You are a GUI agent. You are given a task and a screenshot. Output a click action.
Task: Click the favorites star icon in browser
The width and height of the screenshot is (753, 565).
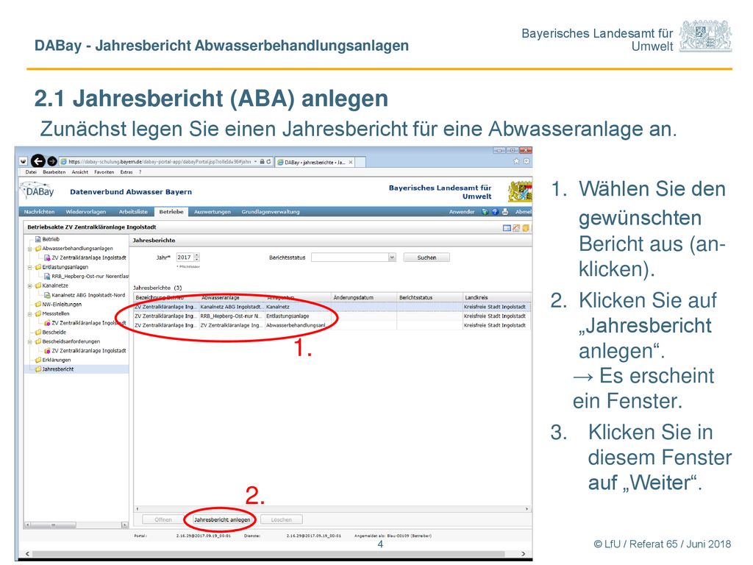[516, 161]
